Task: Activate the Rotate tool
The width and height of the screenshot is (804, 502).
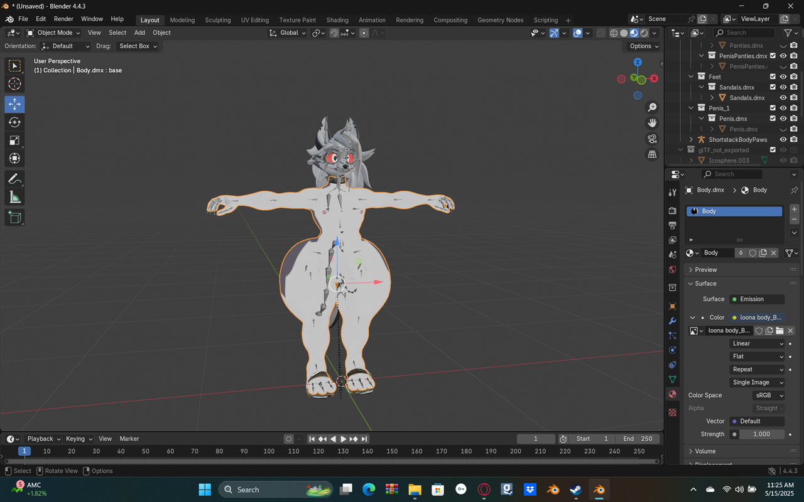Action: [15, 122]
